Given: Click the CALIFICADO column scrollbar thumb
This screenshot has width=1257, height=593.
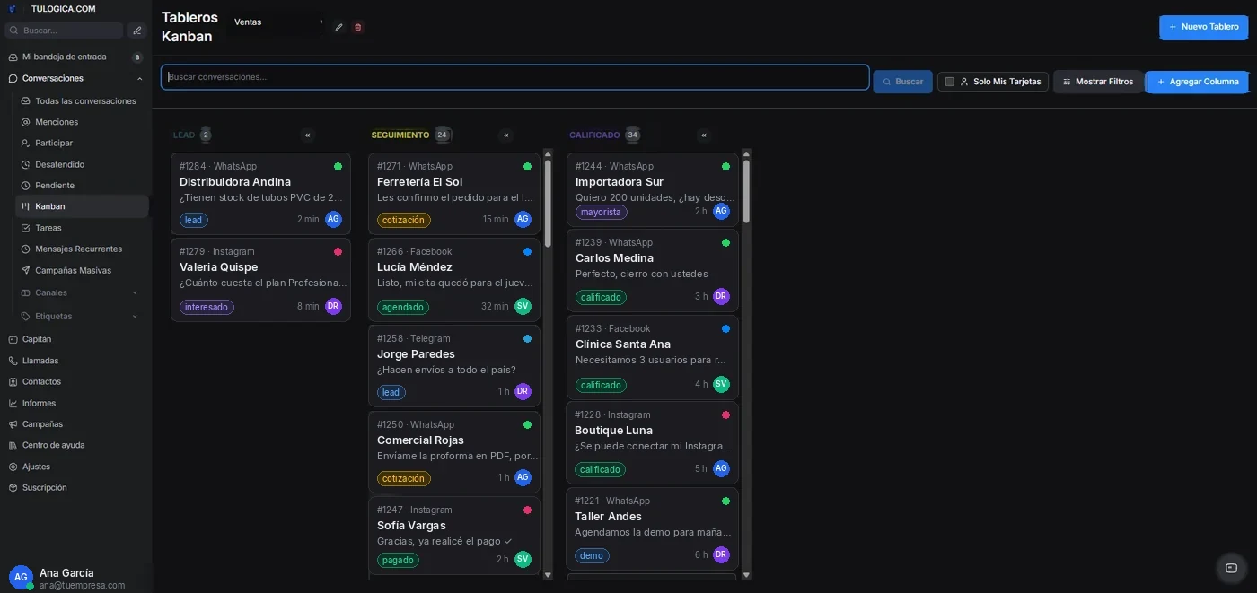Looking at the screenshot, I should (746, 192).
